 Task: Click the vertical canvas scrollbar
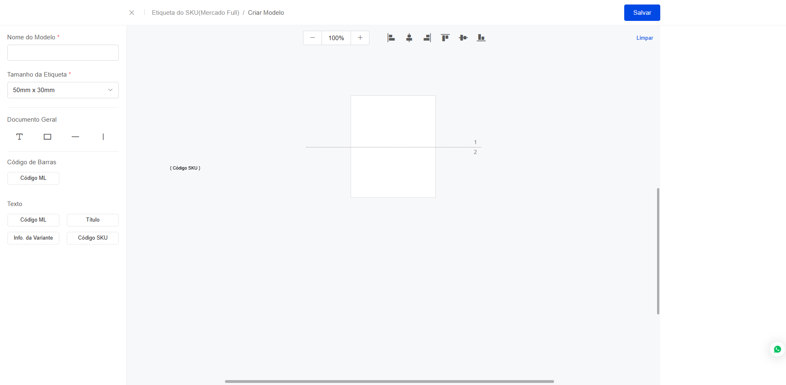[x=658, y=251]
